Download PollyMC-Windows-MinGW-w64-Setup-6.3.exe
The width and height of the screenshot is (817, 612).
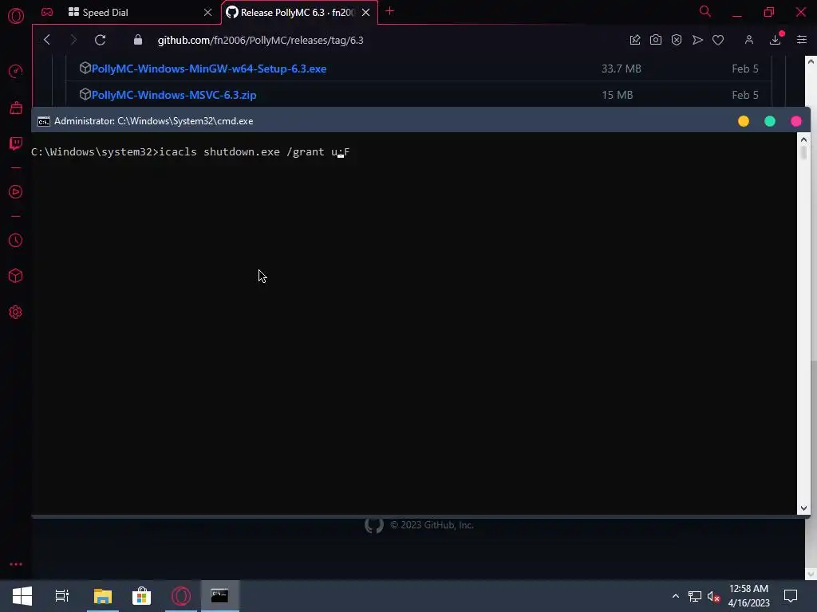[209, 69]
